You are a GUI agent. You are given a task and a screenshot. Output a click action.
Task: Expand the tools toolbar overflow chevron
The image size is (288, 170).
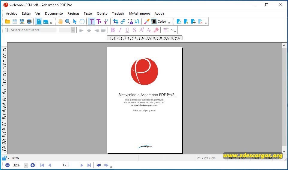click(169, 23)
